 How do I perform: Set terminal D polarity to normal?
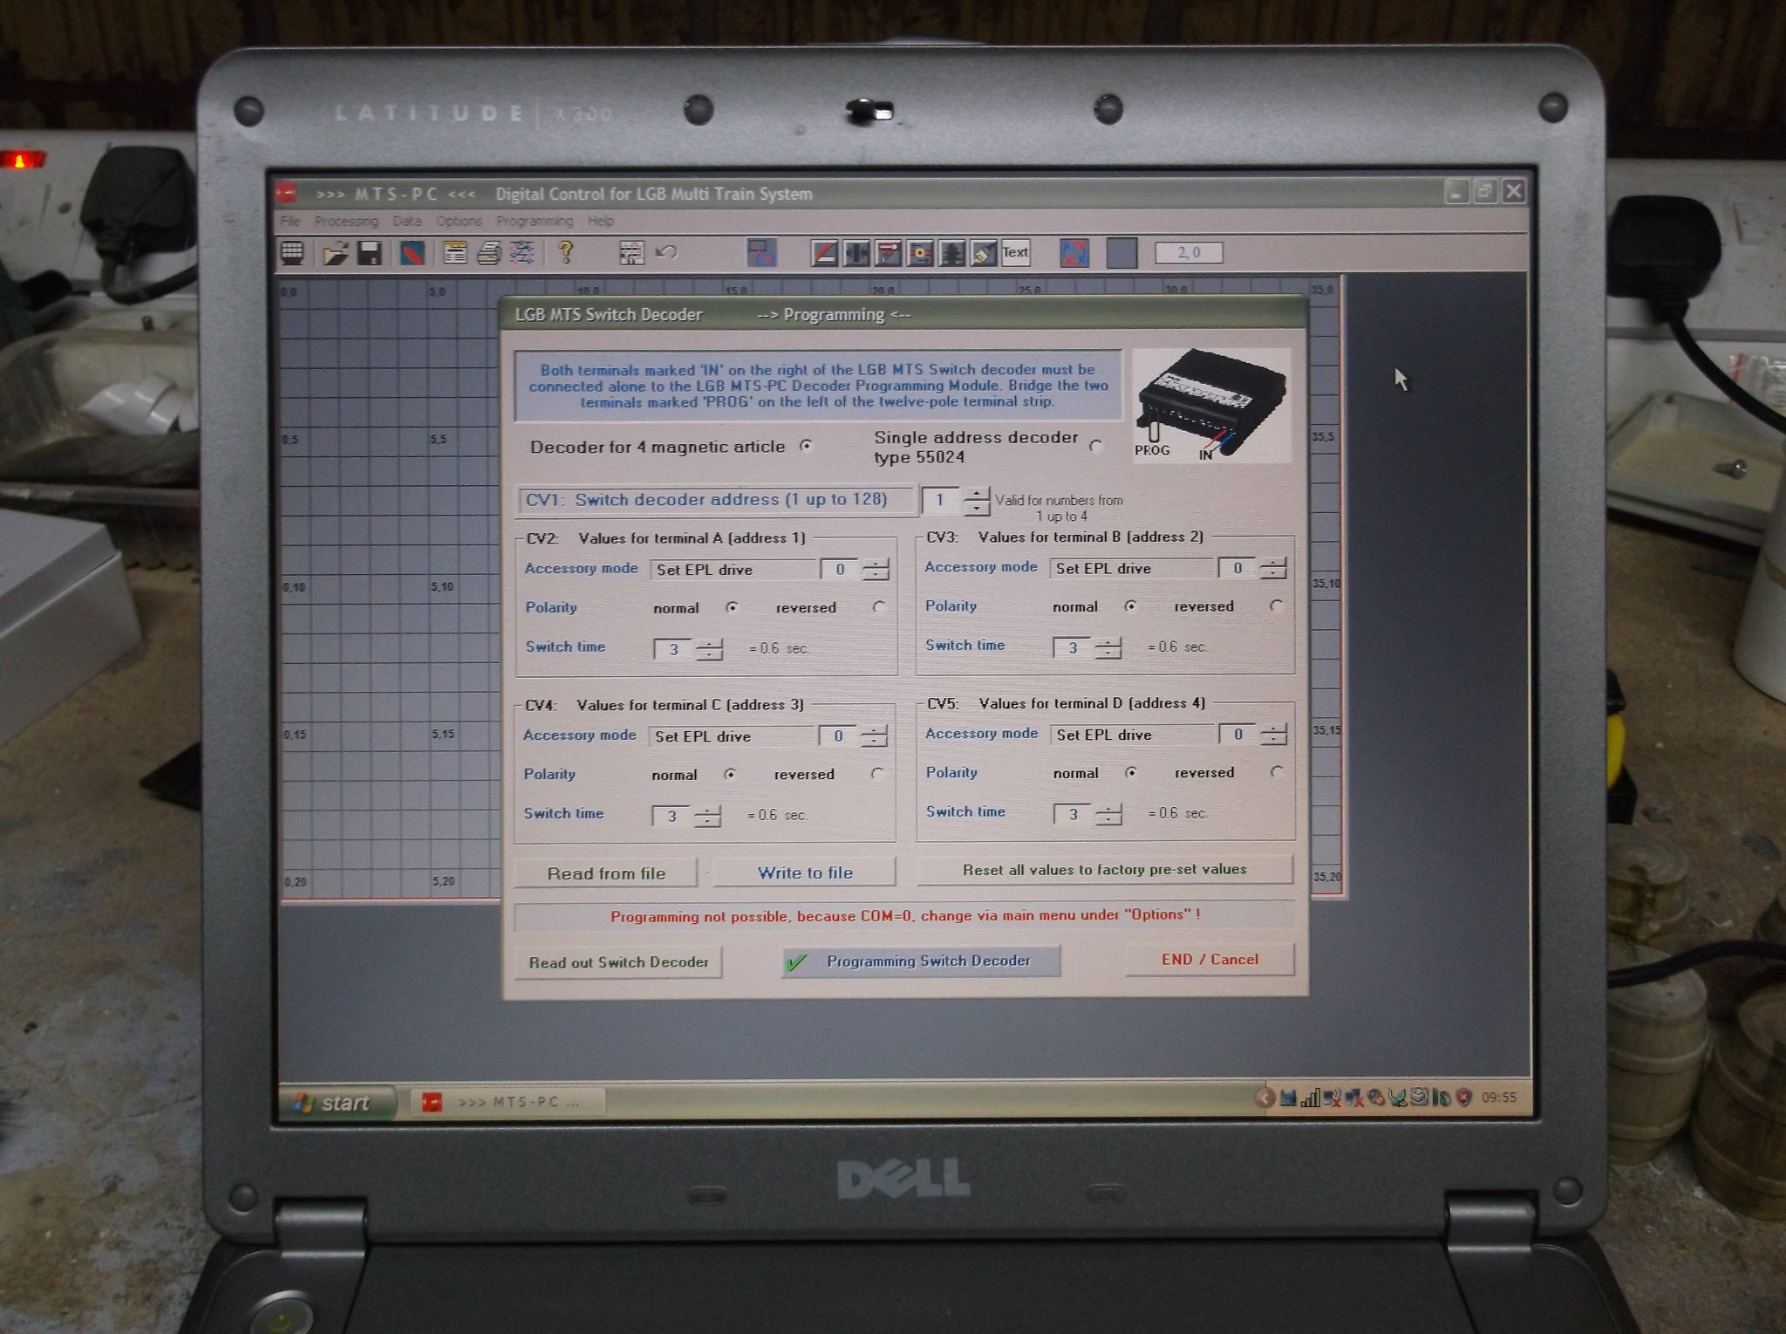coord(1131,772)
